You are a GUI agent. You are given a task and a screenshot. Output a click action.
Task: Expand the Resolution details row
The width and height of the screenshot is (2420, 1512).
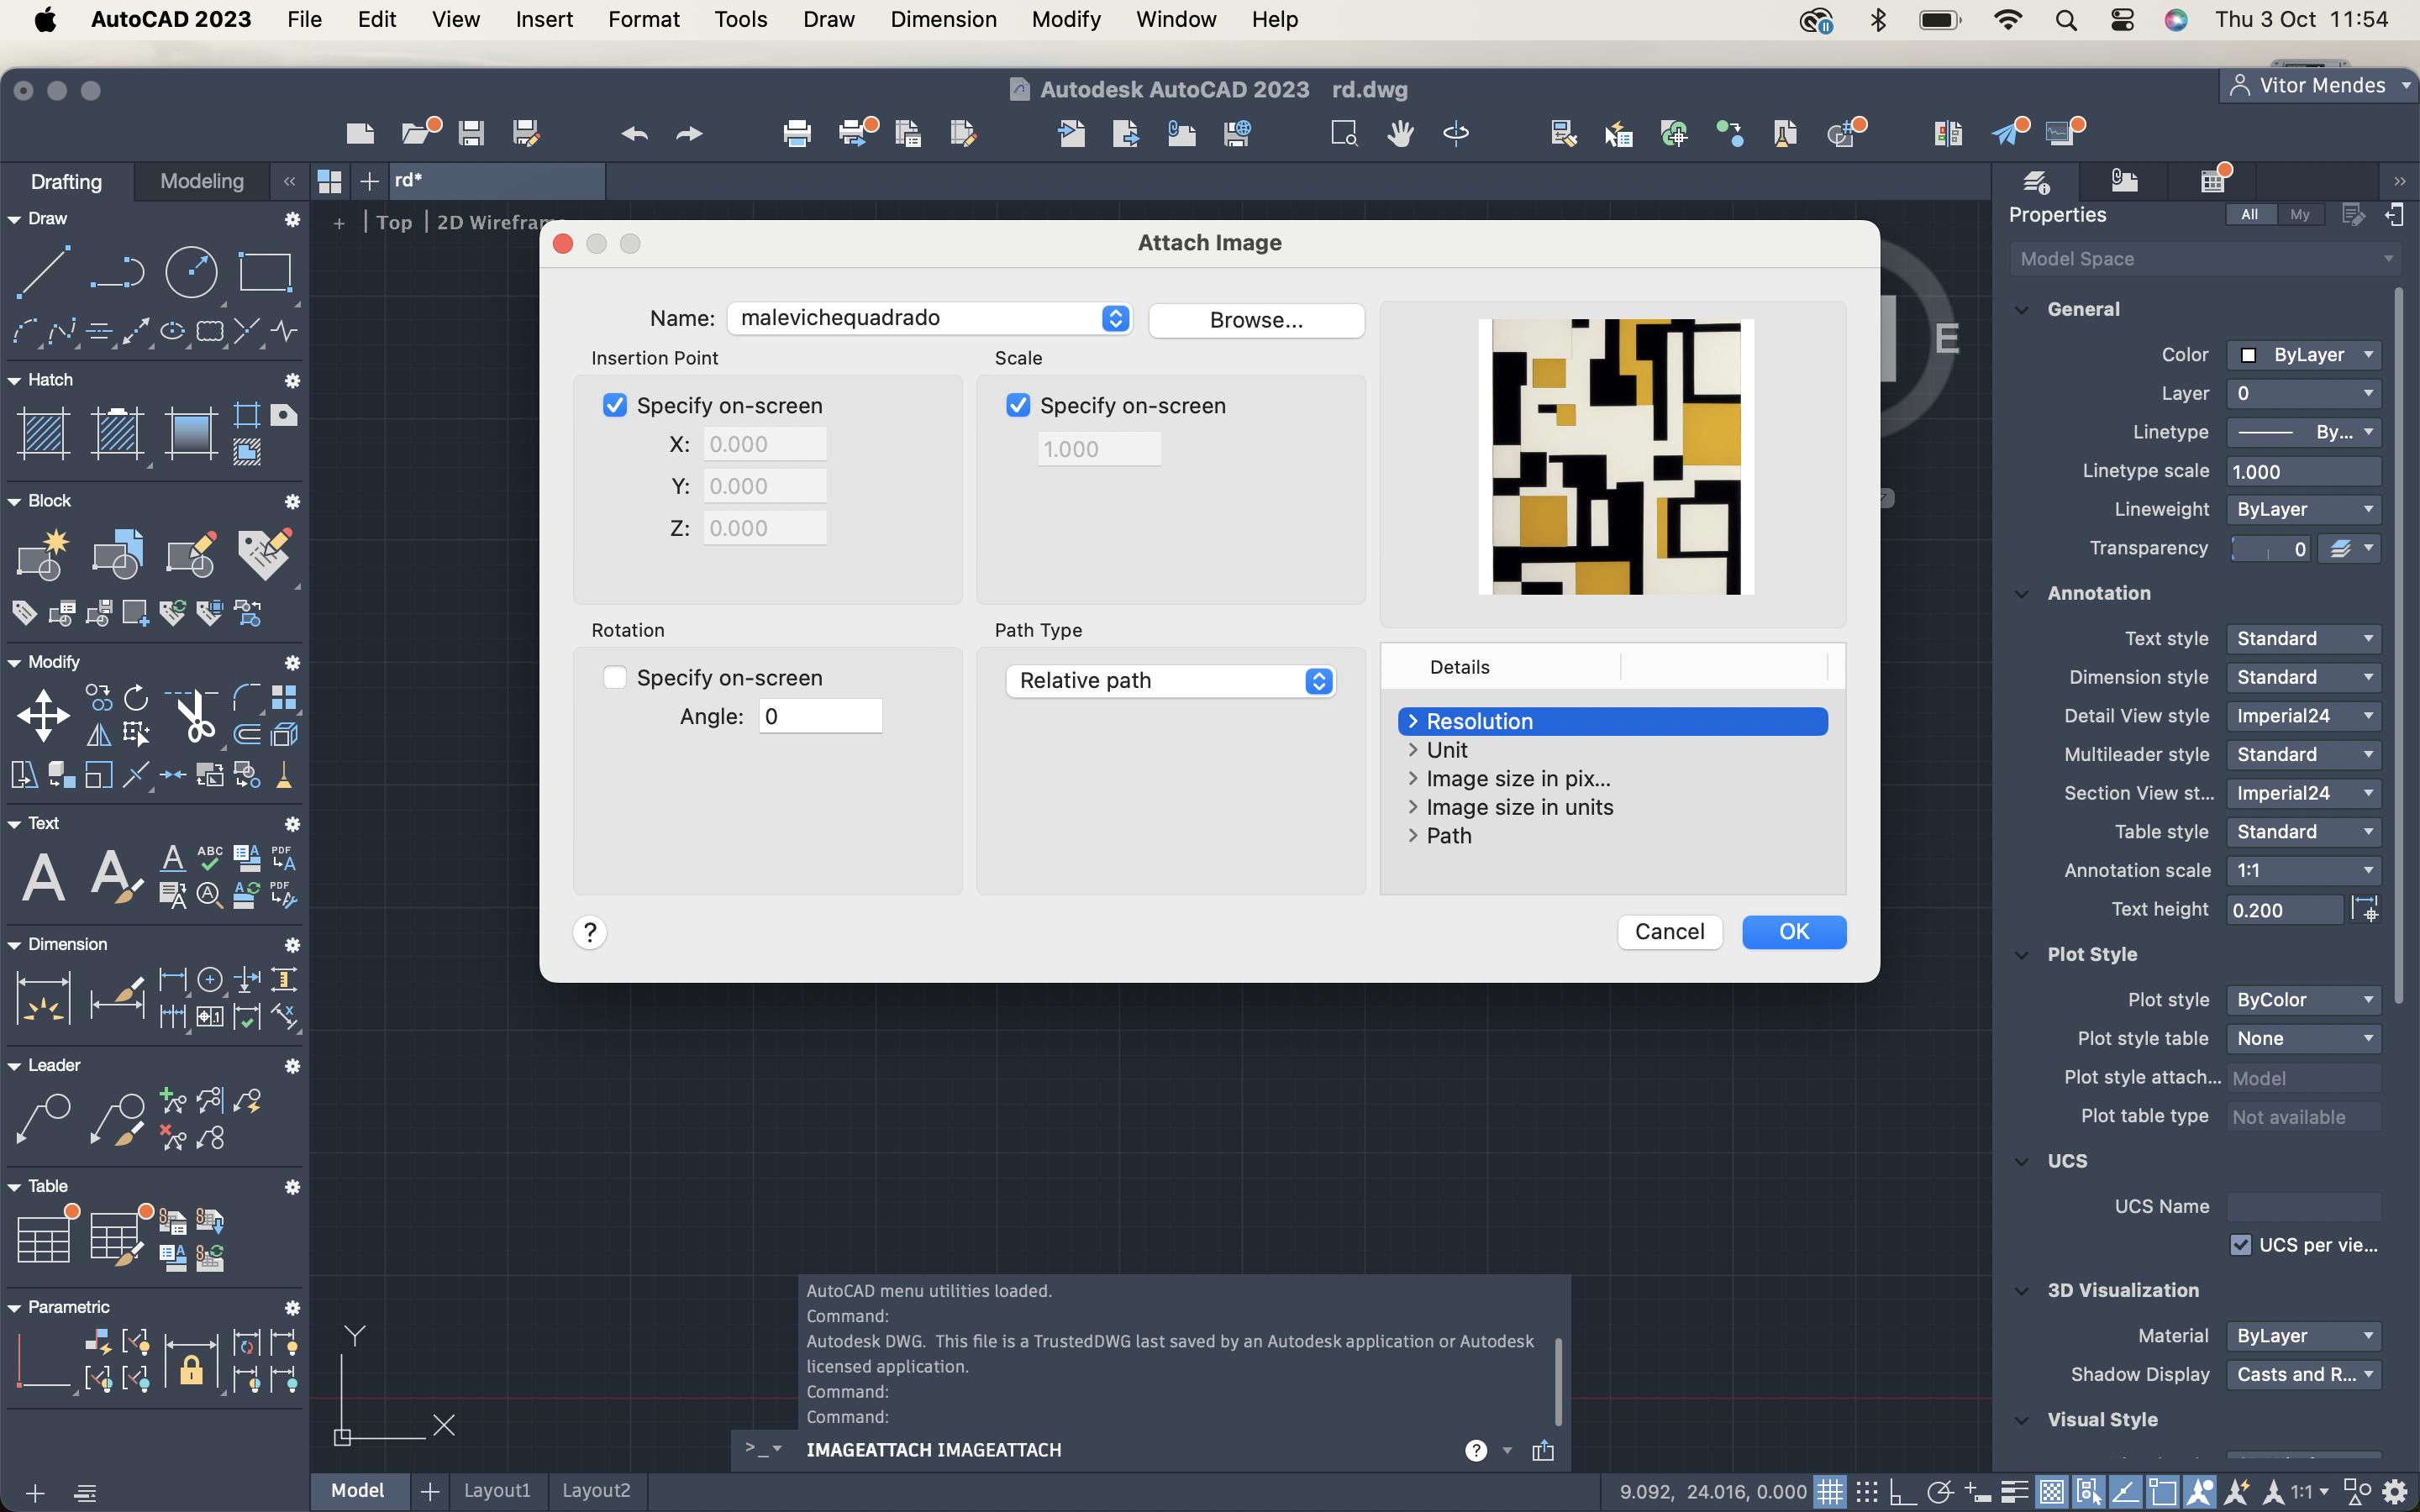click(1413, 721)
